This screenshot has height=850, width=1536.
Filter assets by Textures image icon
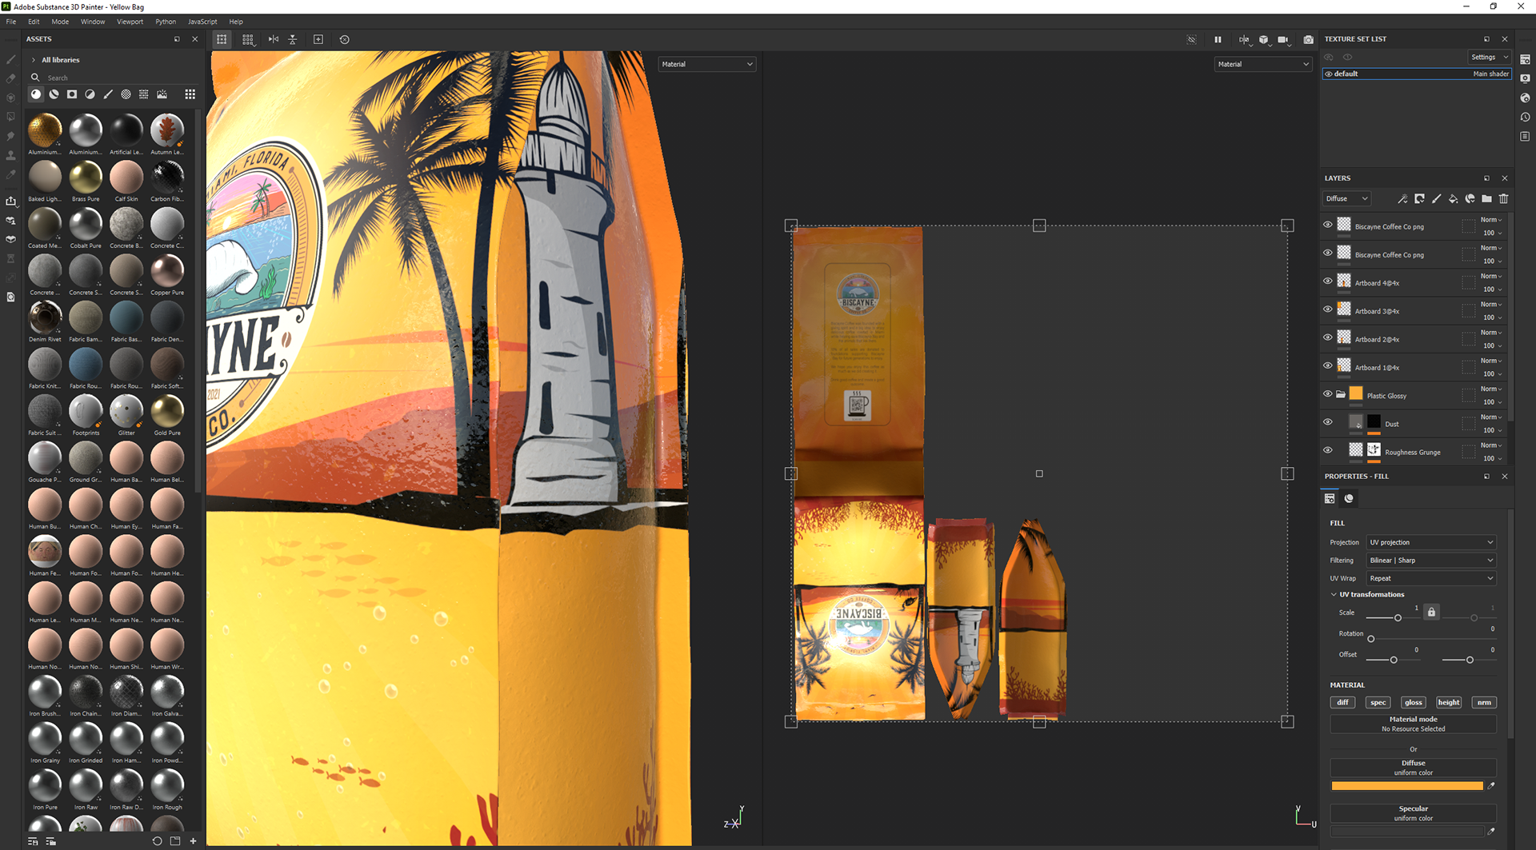(x=162, y=94)
